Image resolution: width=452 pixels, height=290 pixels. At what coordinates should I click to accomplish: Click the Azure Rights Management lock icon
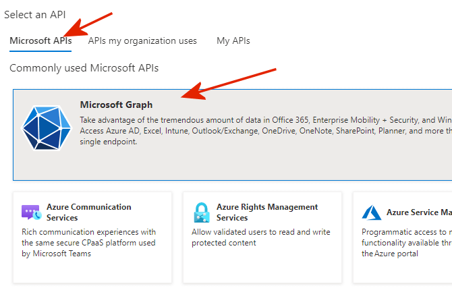[202, 212]
